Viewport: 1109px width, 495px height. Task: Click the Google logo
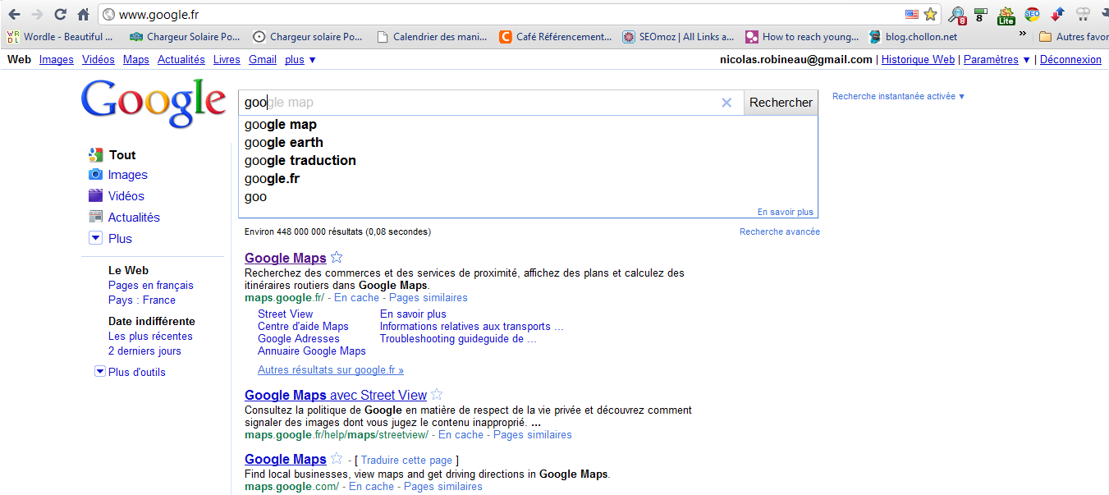tap(154, 104)
